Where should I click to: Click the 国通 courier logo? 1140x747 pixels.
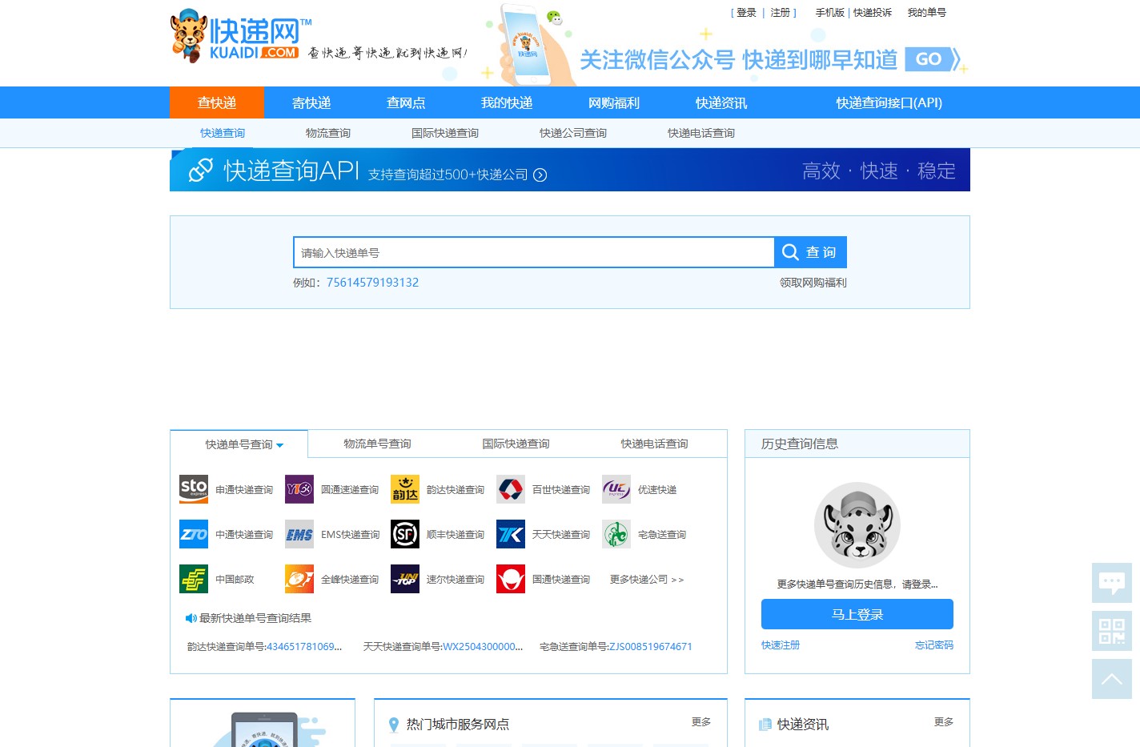click(x=511, y=579)
